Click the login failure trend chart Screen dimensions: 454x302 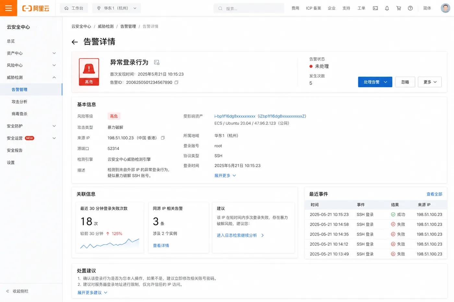(x=110, y=243)
